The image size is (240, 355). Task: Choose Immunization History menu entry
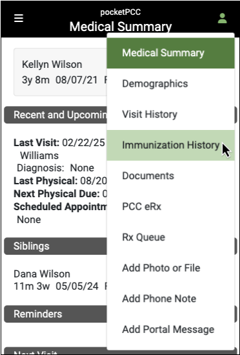click(x=170, y=145)
